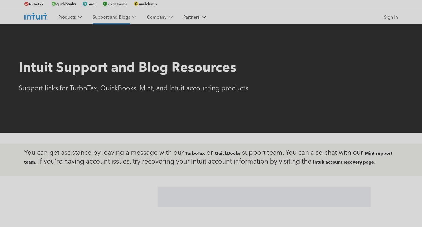This screenshot has height=227, width=422.
Task: Expand the Company menu chevron
Action: [171, 17]
